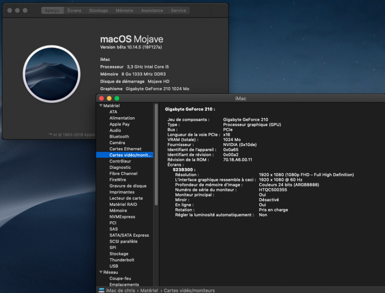Screen dimensions: 385x293
Task: Maximize the iMac window with green button
Action: pyautogui.click(x=117, y=98)
